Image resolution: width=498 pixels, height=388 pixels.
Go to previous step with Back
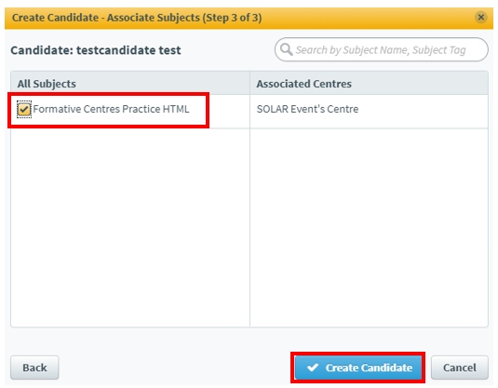click(34, 368)
